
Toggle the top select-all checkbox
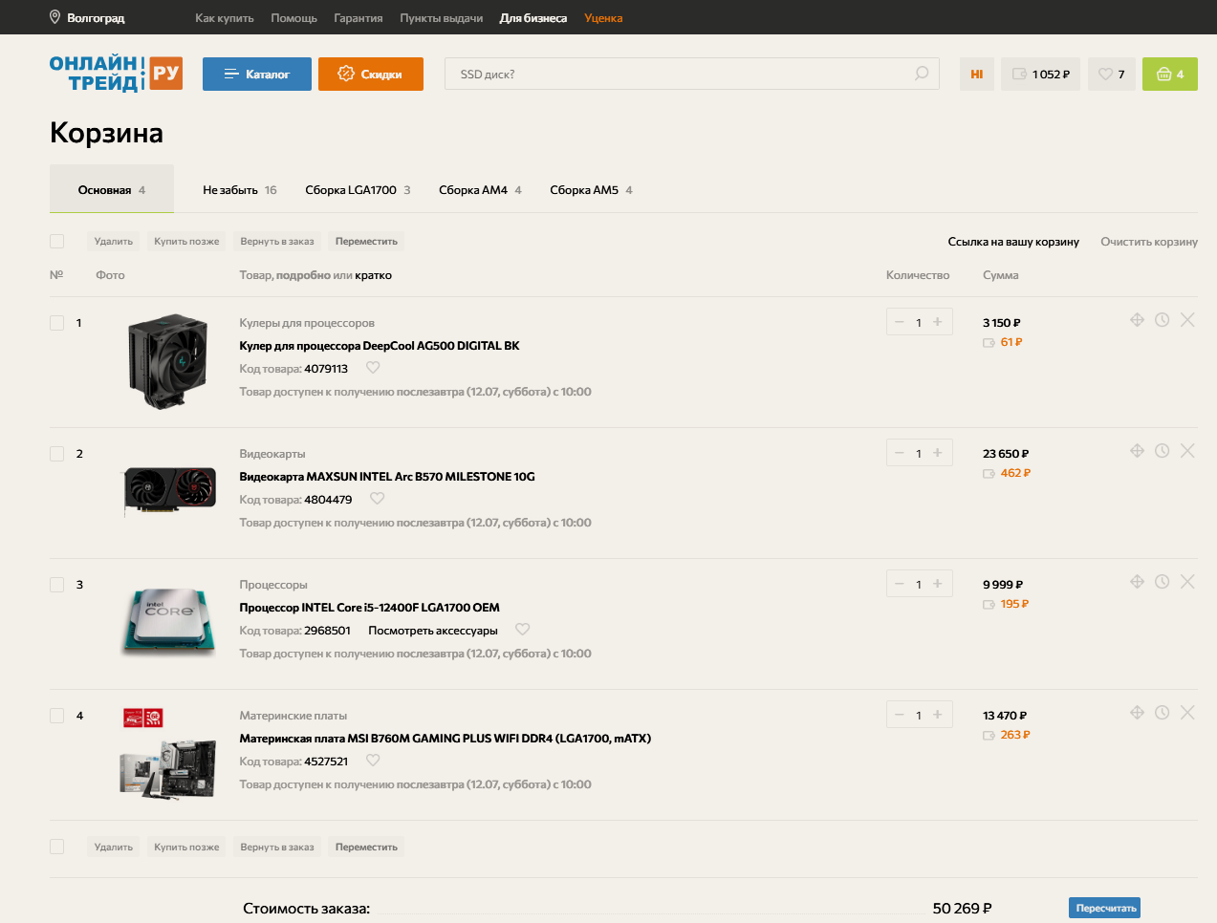coord(56,241)
